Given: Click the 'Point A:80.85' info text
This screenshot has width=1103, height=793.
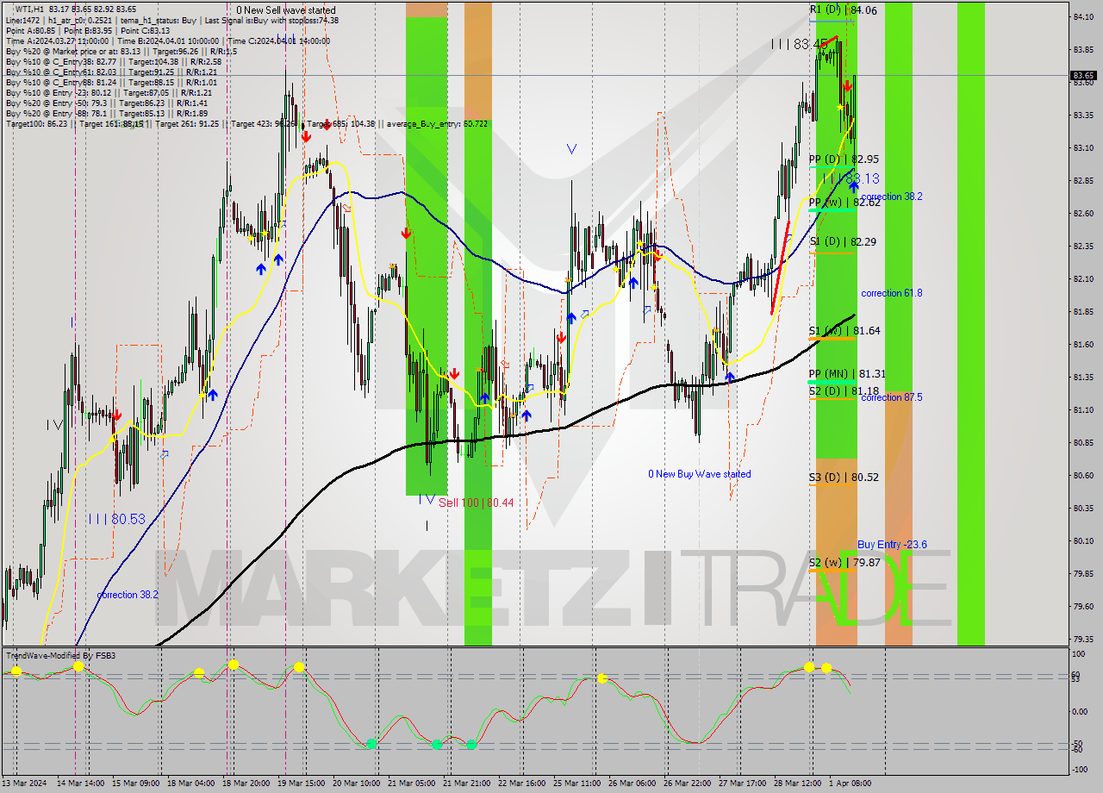Looking at the screenshot, I should pyautogui.click(x=30, y=30).
